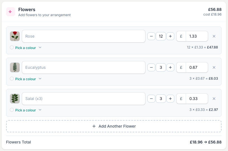The width and height of the screenshot is (228, 151).
Task: Open the Eucalyptus colour swatch circle
Action: click(x=12, y=79)
